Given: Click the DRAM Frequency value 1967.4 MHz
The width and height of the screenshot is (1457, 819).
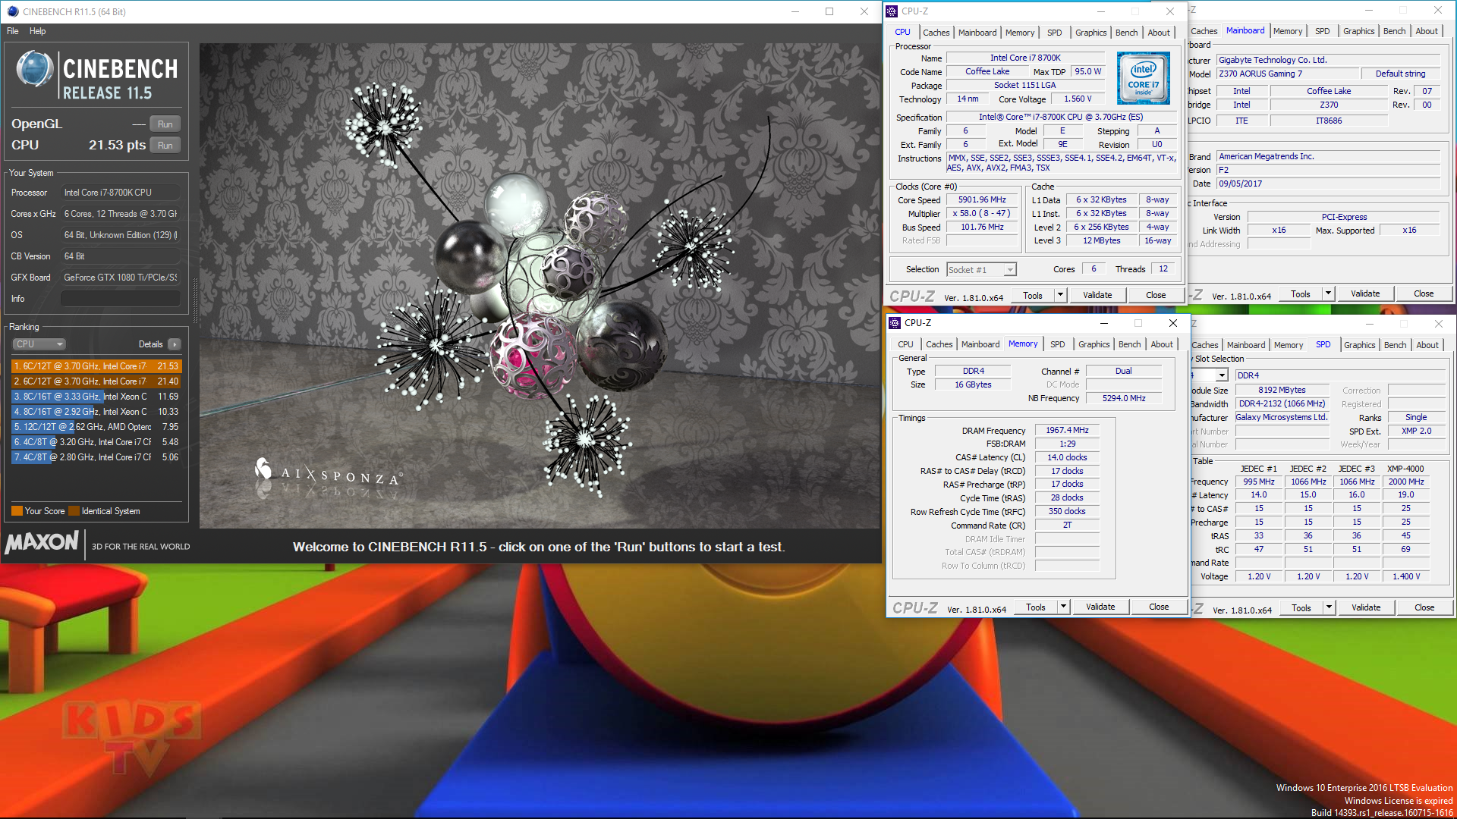Looking at the screenshot, I should 1067,431.
